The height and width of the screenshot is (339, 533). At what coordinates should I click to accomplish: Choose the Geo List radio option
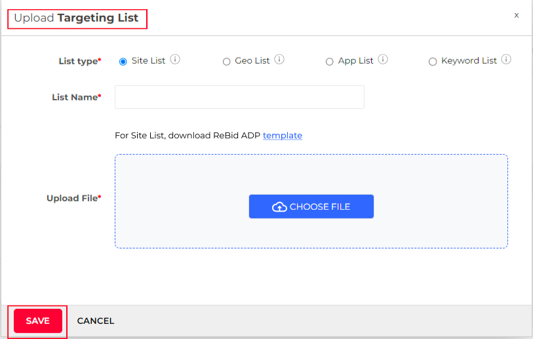tap(226, 62)
